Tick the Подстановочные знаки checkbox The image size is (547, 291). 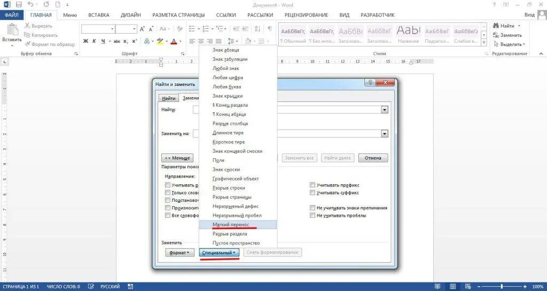point(167,200)
